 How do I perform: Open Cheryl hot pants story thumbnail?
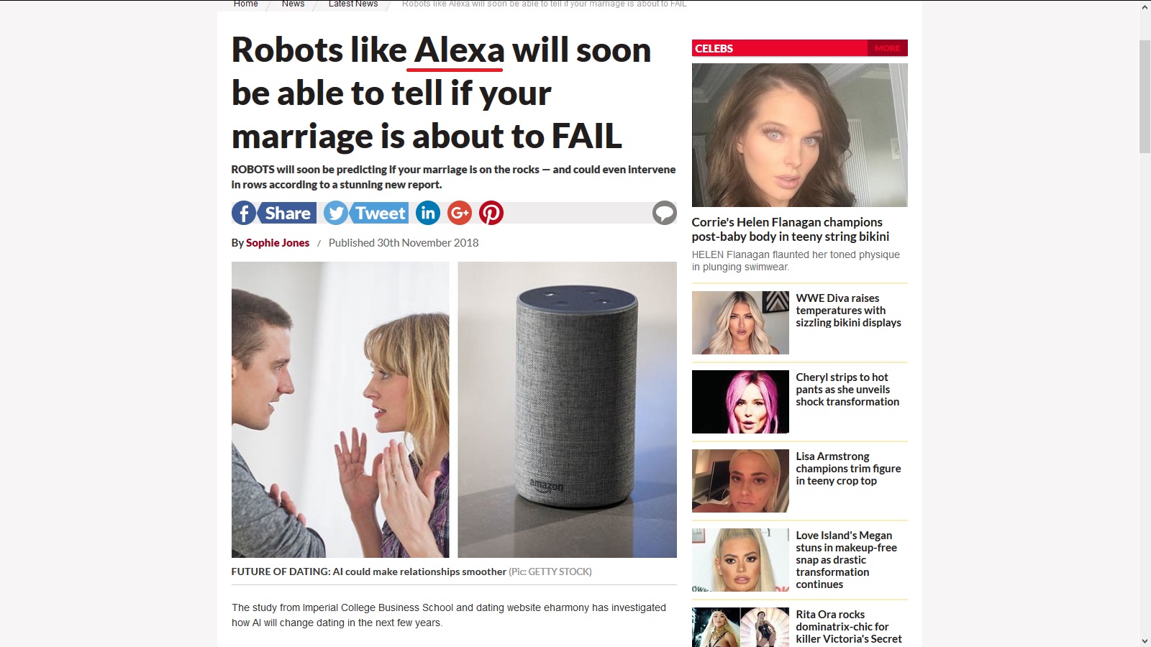tap(740, 402)
